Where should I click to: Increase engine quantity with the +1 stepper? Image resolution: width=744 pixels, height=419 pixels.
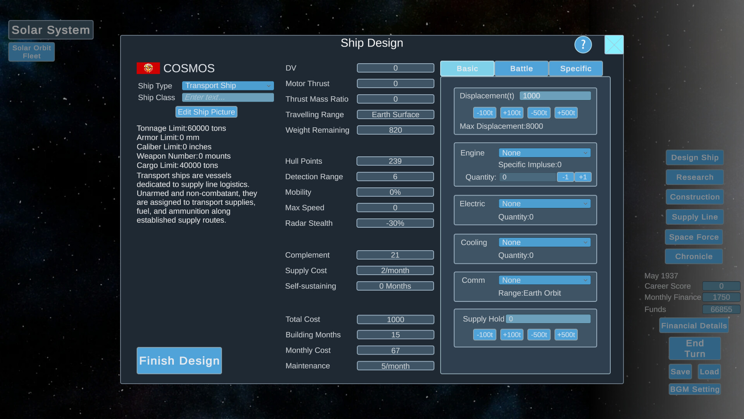[x=583, y=177]
